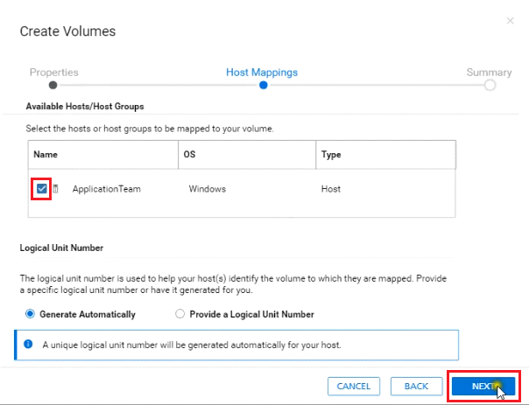
Task: Sort by the Type column header
Action: click(x=333, y=154)
